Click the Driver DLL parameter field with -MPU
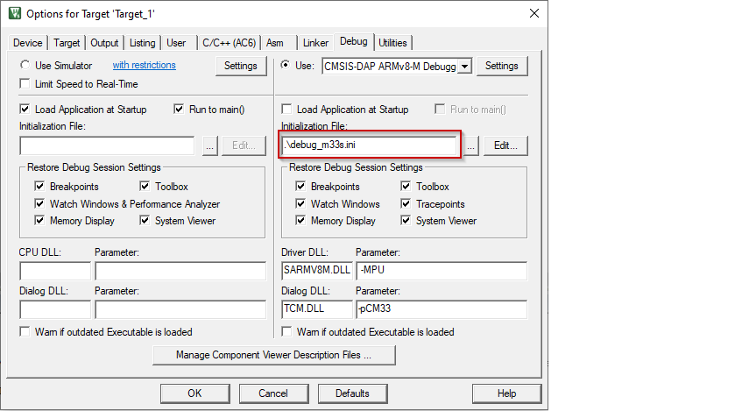Screen dimensions: 749x411 point(442,271)
